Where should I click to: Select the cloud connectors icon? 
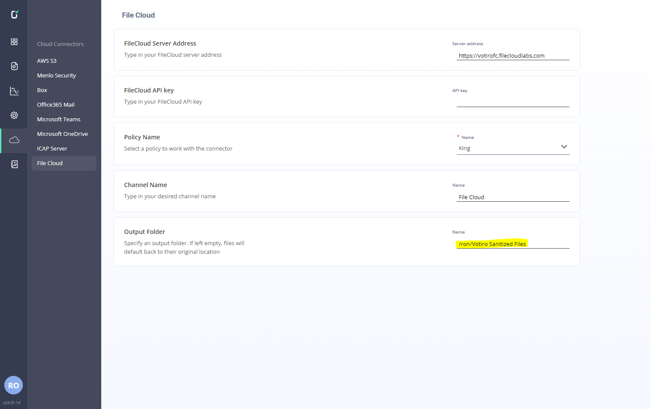14,140
